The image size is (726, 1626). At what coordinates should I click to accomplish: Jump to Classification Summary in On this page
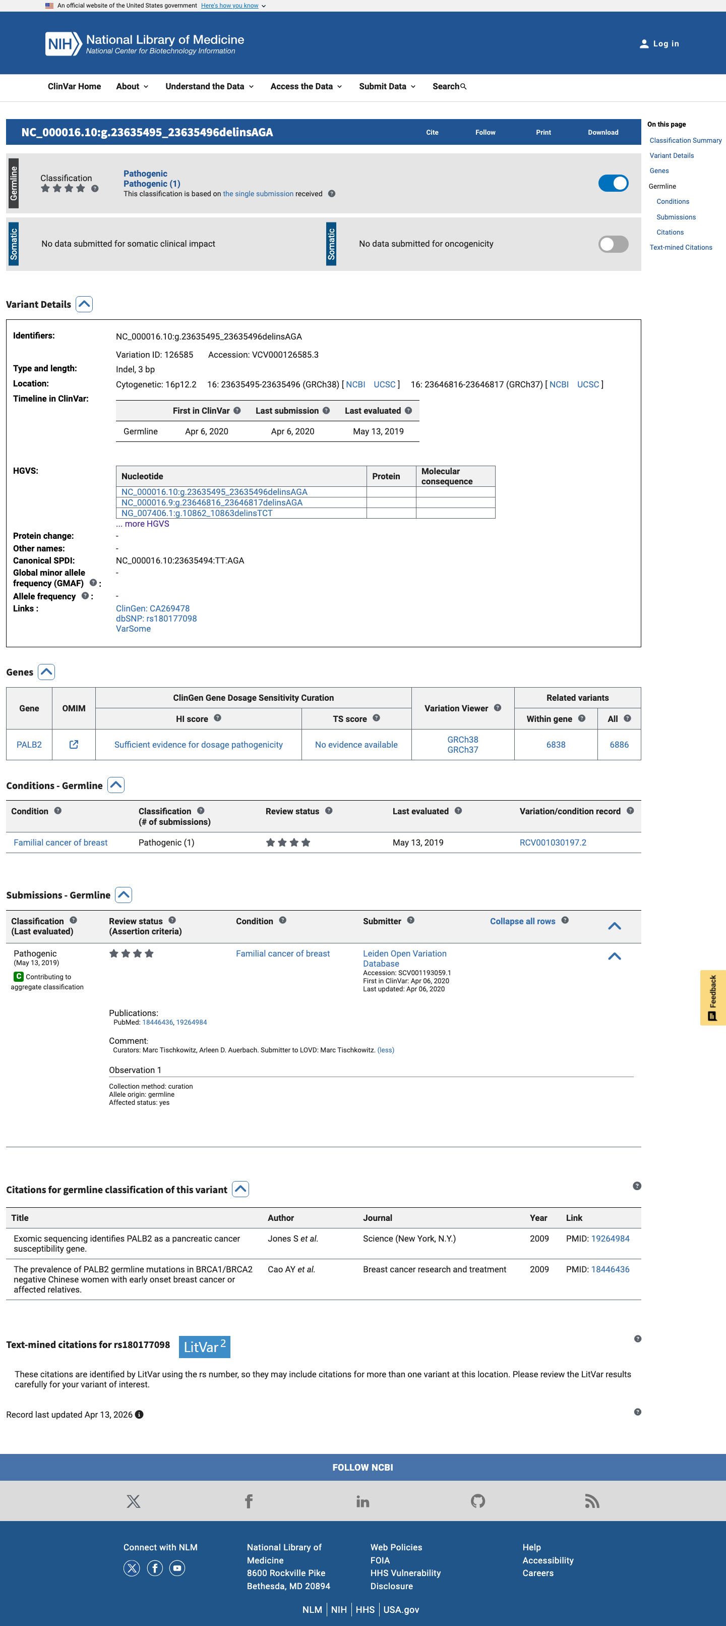[x=686, y=140]
